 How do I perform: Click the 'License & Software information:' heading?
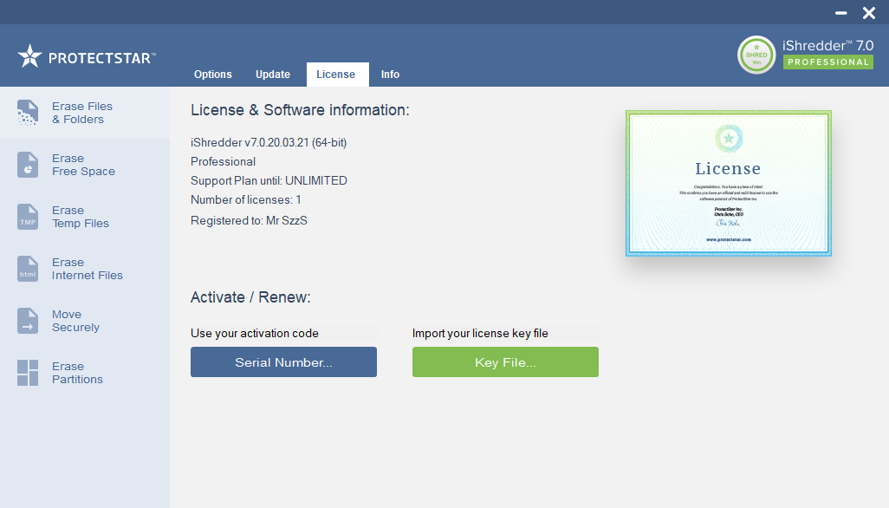coord(300,110)
